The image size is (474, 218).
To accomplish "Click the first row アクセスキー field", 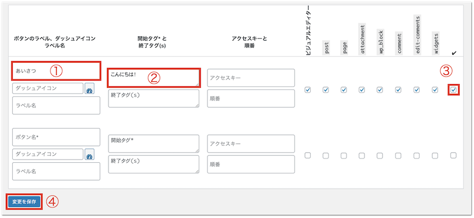I will (x=251, y=77).
